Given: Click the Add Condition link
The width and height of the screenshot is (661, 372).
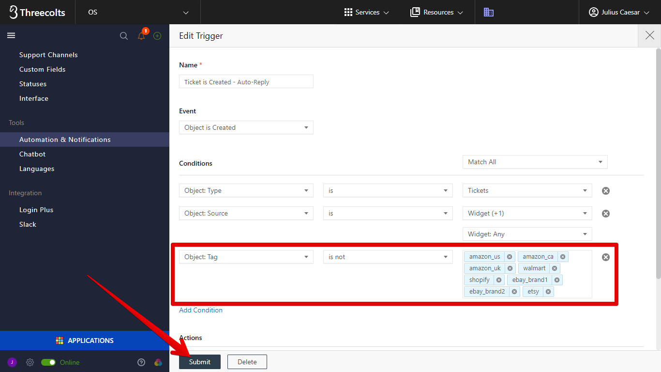Looking at the screenshot, I should 201,310.
